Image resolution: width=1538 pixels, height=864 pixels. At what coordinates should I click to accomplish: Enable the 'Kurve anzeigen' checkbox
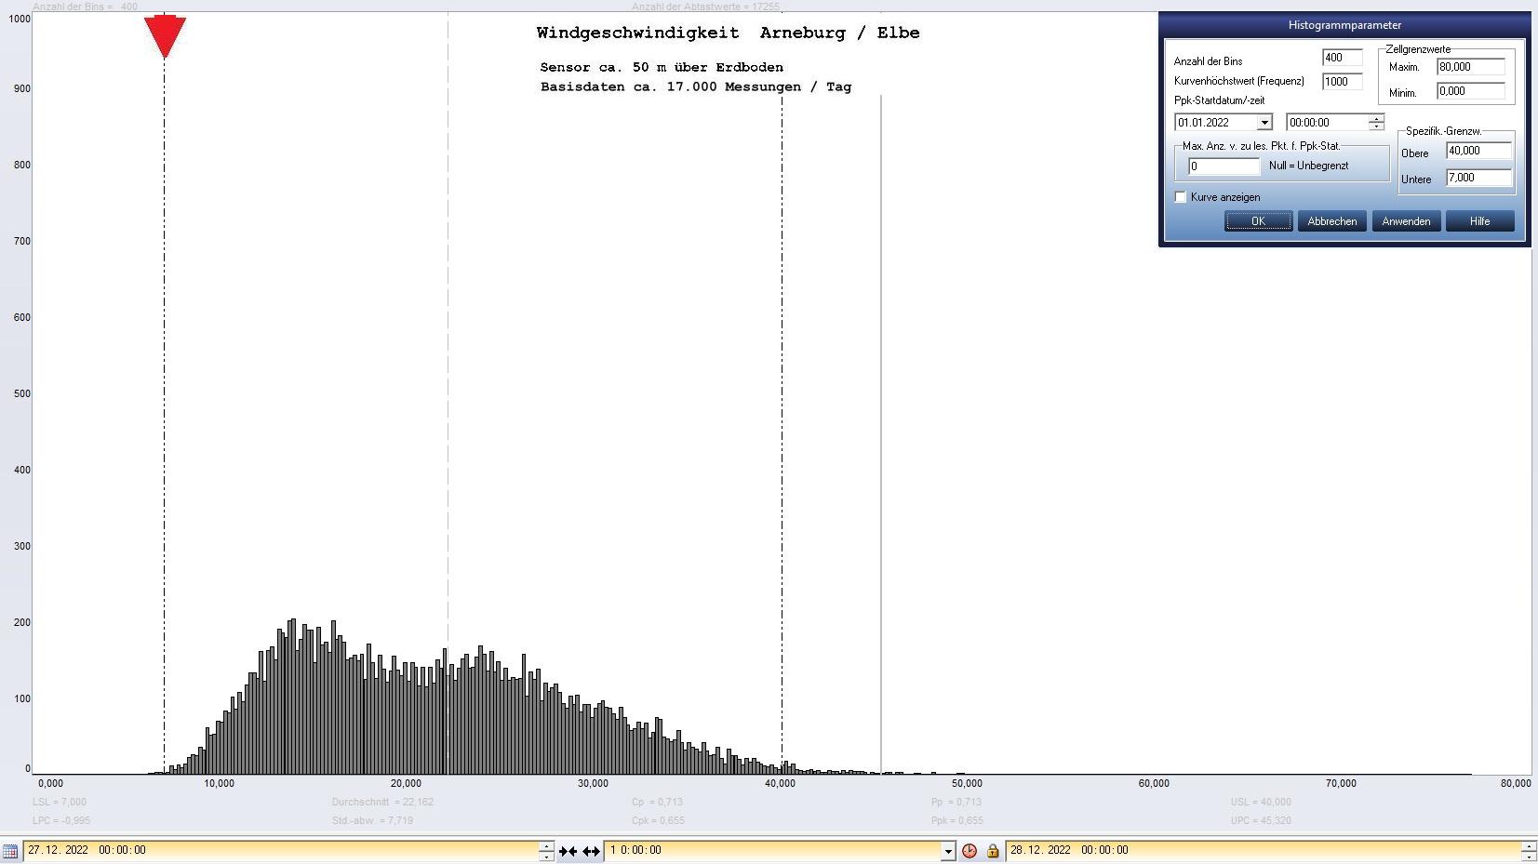tap(1181, 197)
